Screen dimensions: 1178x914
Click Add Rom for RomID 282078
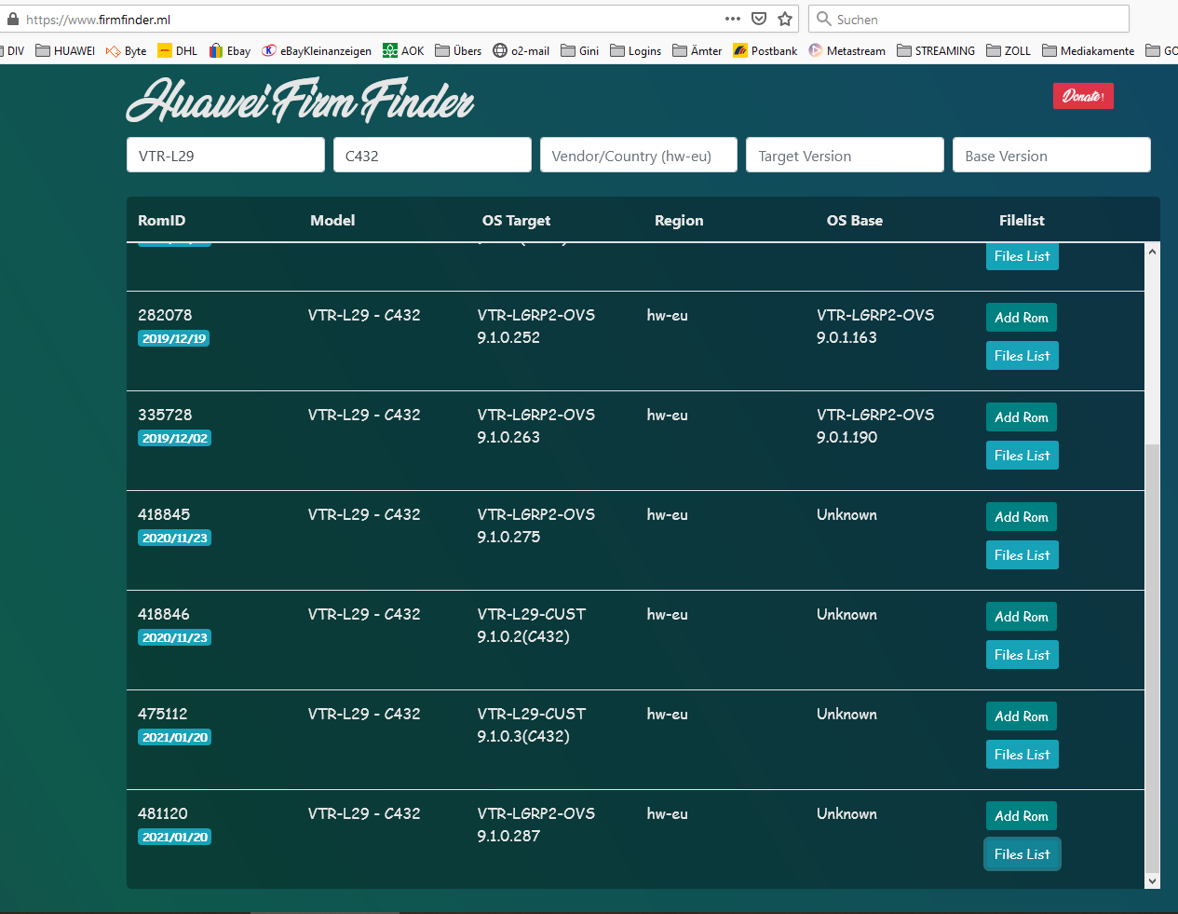(1022, 318)
